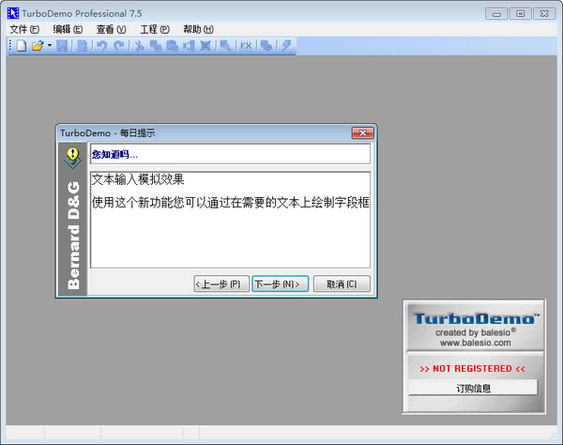Screen dimensions: 563x445
Task: Cut with the scissors icon
Action: (139, 46)
